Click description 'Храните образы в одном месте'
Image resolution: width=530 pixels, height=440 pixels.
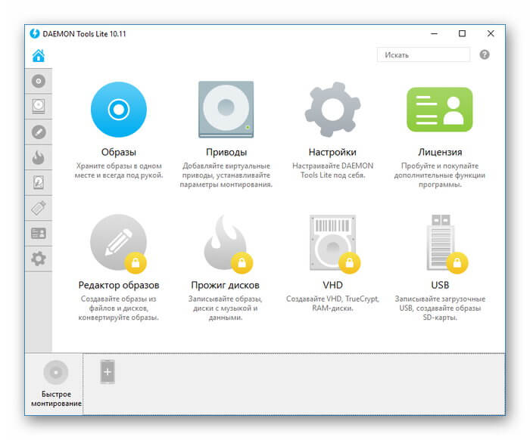[119, 170]
